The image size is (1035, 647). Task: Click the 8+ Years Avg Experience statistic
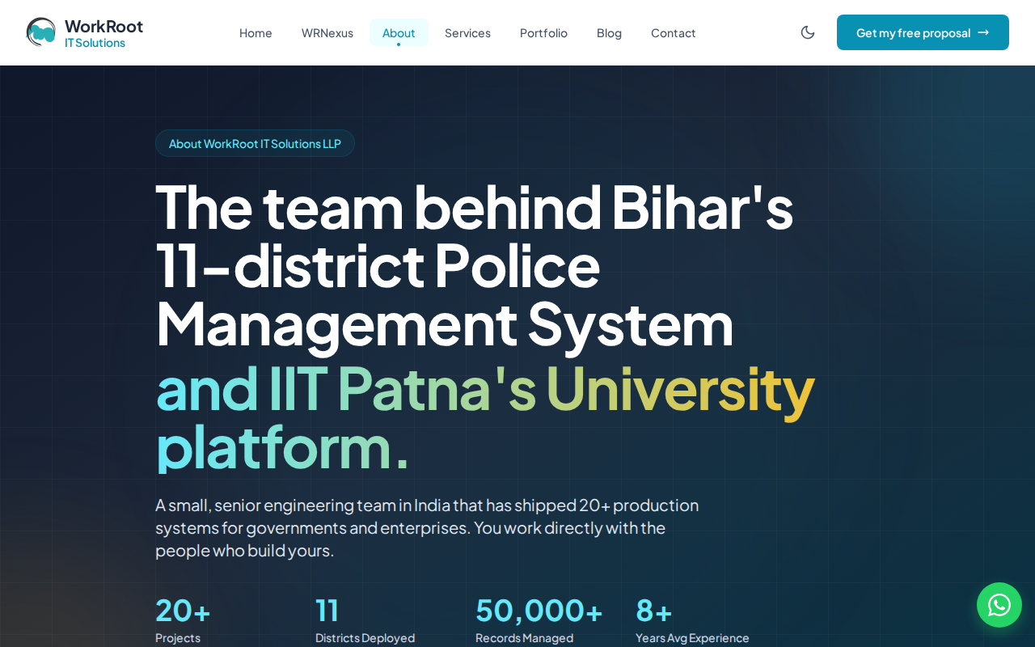(x=692, y=620)
